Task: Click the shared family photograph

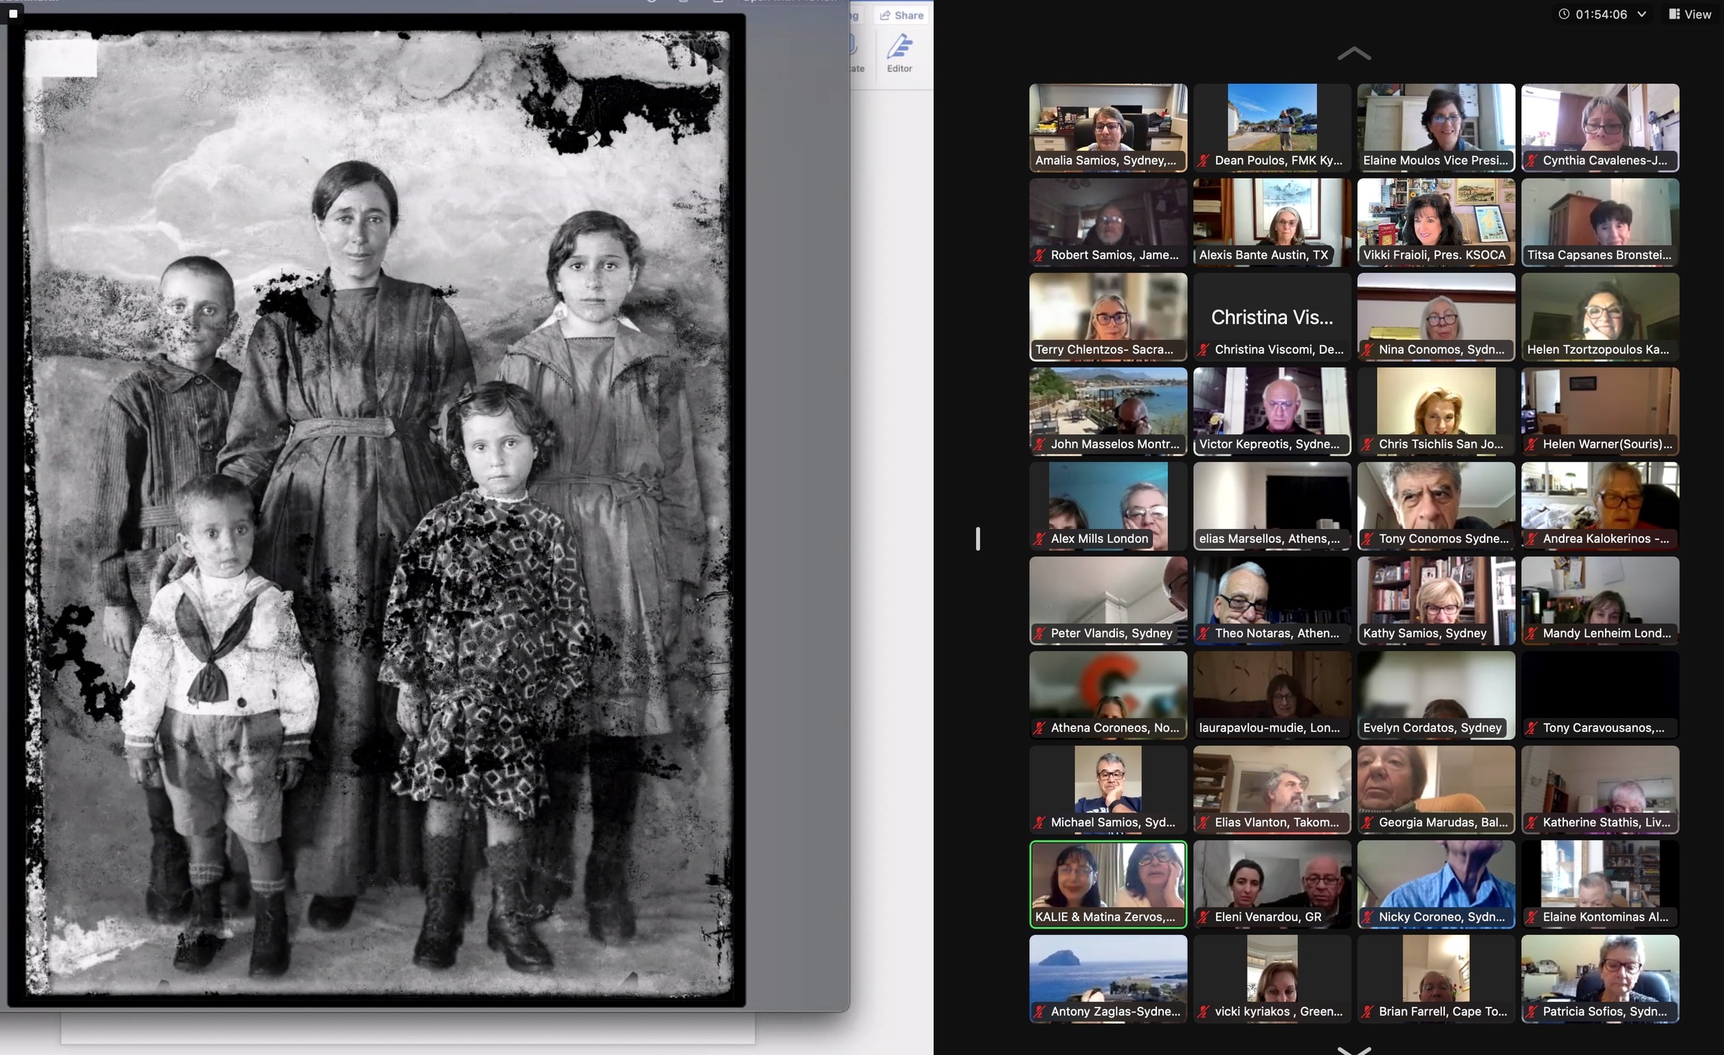Action: [x=378, y=510]
